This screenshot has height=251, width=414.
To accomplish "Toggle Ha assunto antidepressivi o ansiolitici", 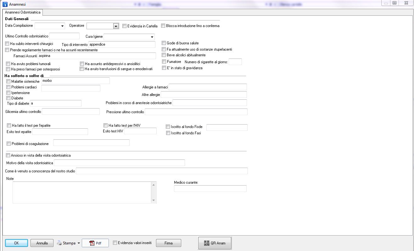I will point(82,64).
